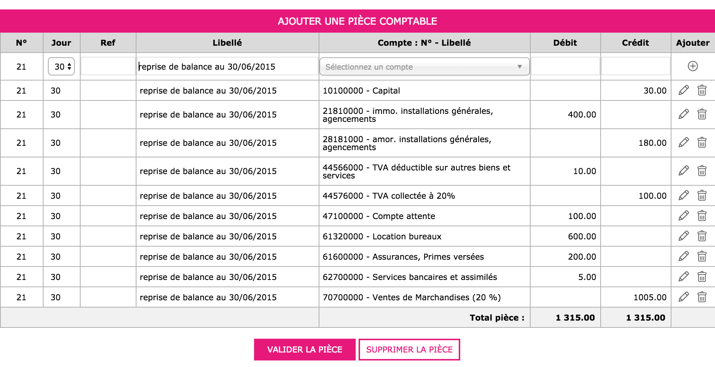Edit the 44566000 TVA déductible line
Image resolution: width=715 pixels, height=367 pixels.
tap(684, 170)
